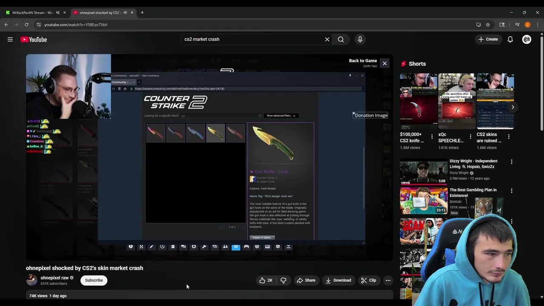544x306 pixels.
Task: Open more actions menu beside Clip
Action: 388,280
